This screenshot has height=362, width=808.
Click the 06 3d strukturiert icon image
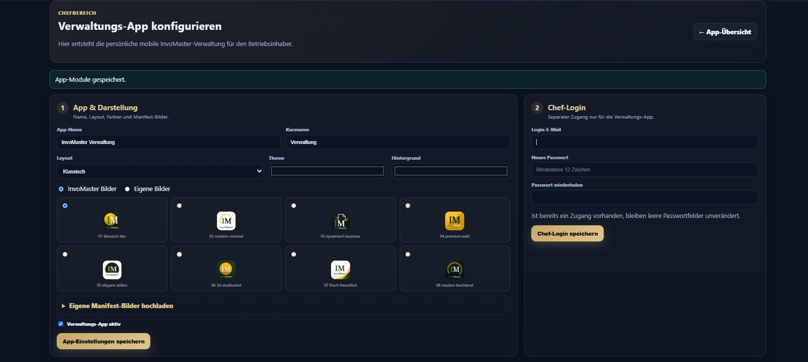226,269
